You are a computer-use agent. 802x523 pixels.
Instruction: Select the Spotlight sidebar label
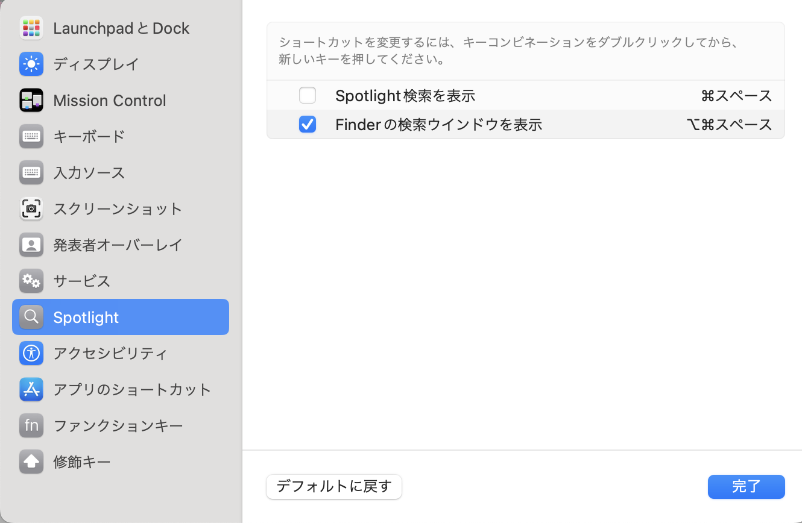(86, 318)
